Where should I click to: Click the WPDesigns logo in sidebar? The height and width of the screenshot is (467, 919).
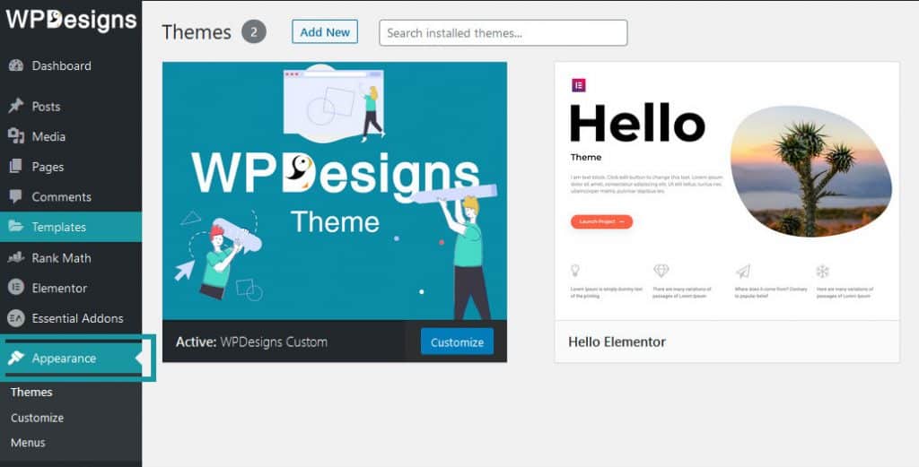coord(71,20)
